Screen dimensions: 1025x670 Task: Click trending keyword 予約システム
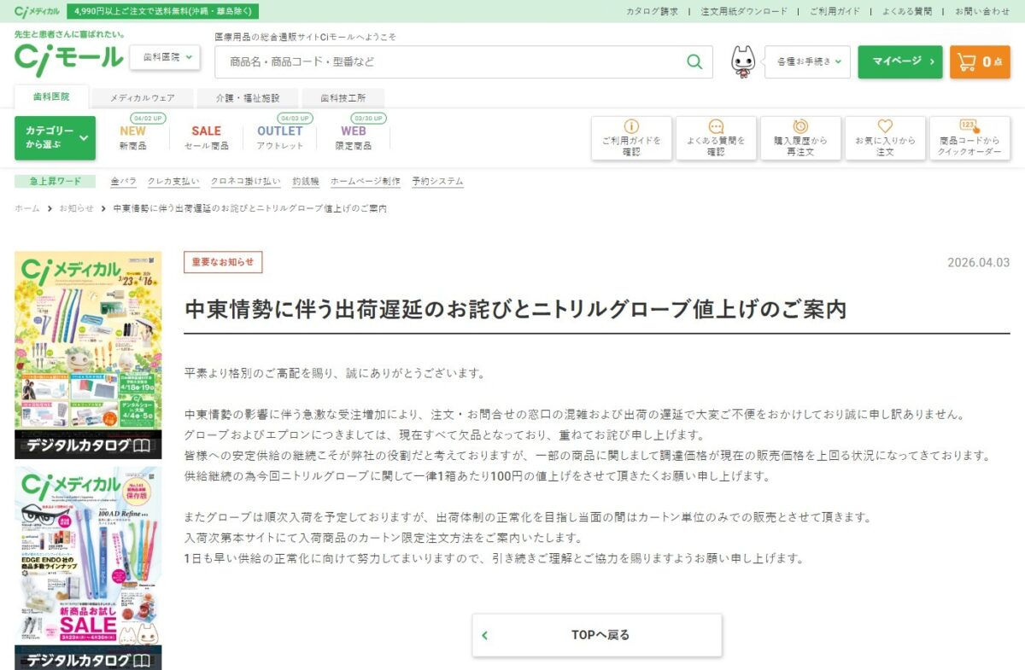click(x=437, y=181)
